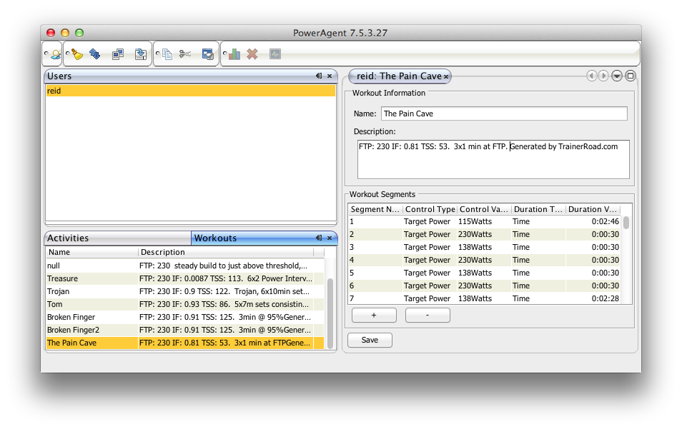Sort workouts by Description column header
Screen dimensions: 682x429
(x=226, y=252)
